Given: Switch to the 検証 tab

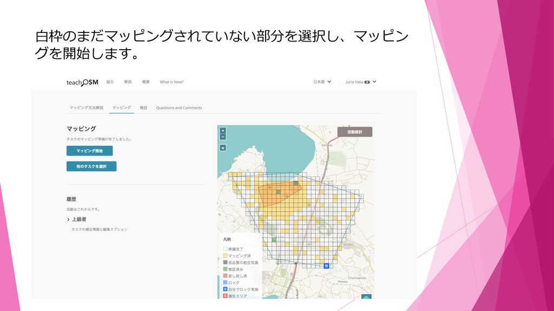Looking at the screenshot, I should pos(143,107).
